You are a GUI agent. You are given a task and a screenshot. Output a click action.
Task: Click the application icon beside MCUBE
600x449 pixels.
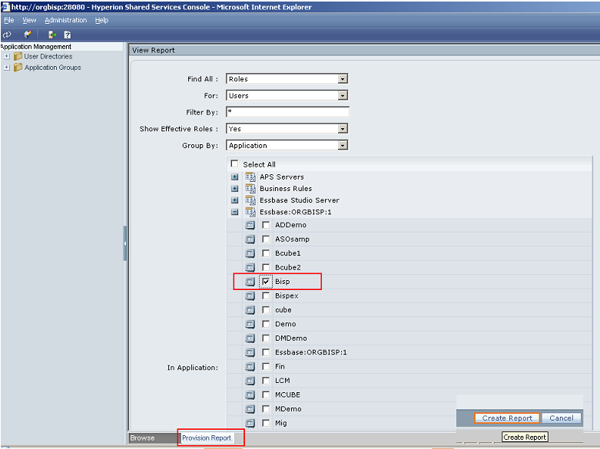[250, 395]
